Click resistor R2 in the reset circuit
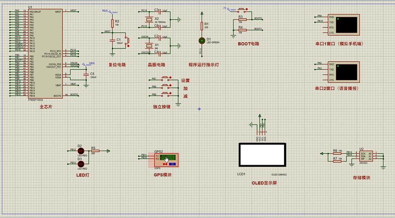 [x=112, y=24]
